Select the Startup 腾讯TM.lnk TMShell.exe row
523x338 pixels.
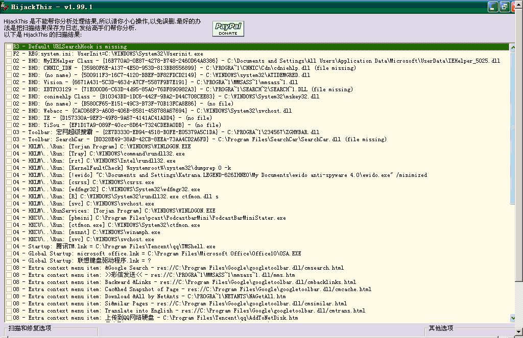(x=114, y=246)
